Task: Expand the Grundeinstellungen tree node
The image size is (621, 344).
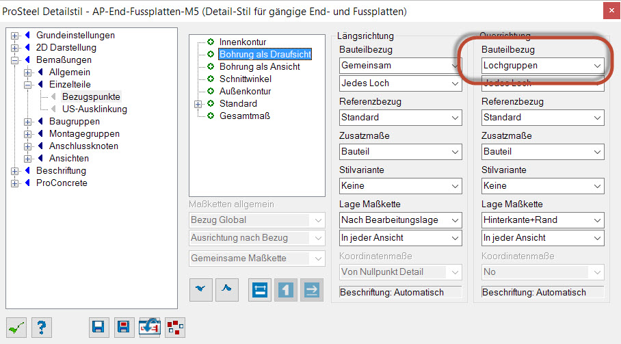Action: pyautogui.click(x=14, y=36)
